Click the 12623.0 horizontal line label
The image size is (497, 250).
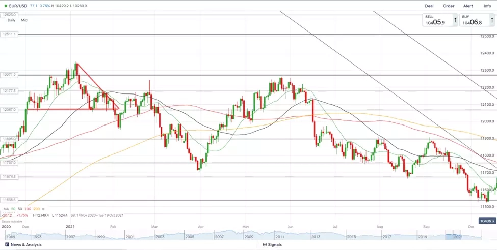tap(10, 15)
